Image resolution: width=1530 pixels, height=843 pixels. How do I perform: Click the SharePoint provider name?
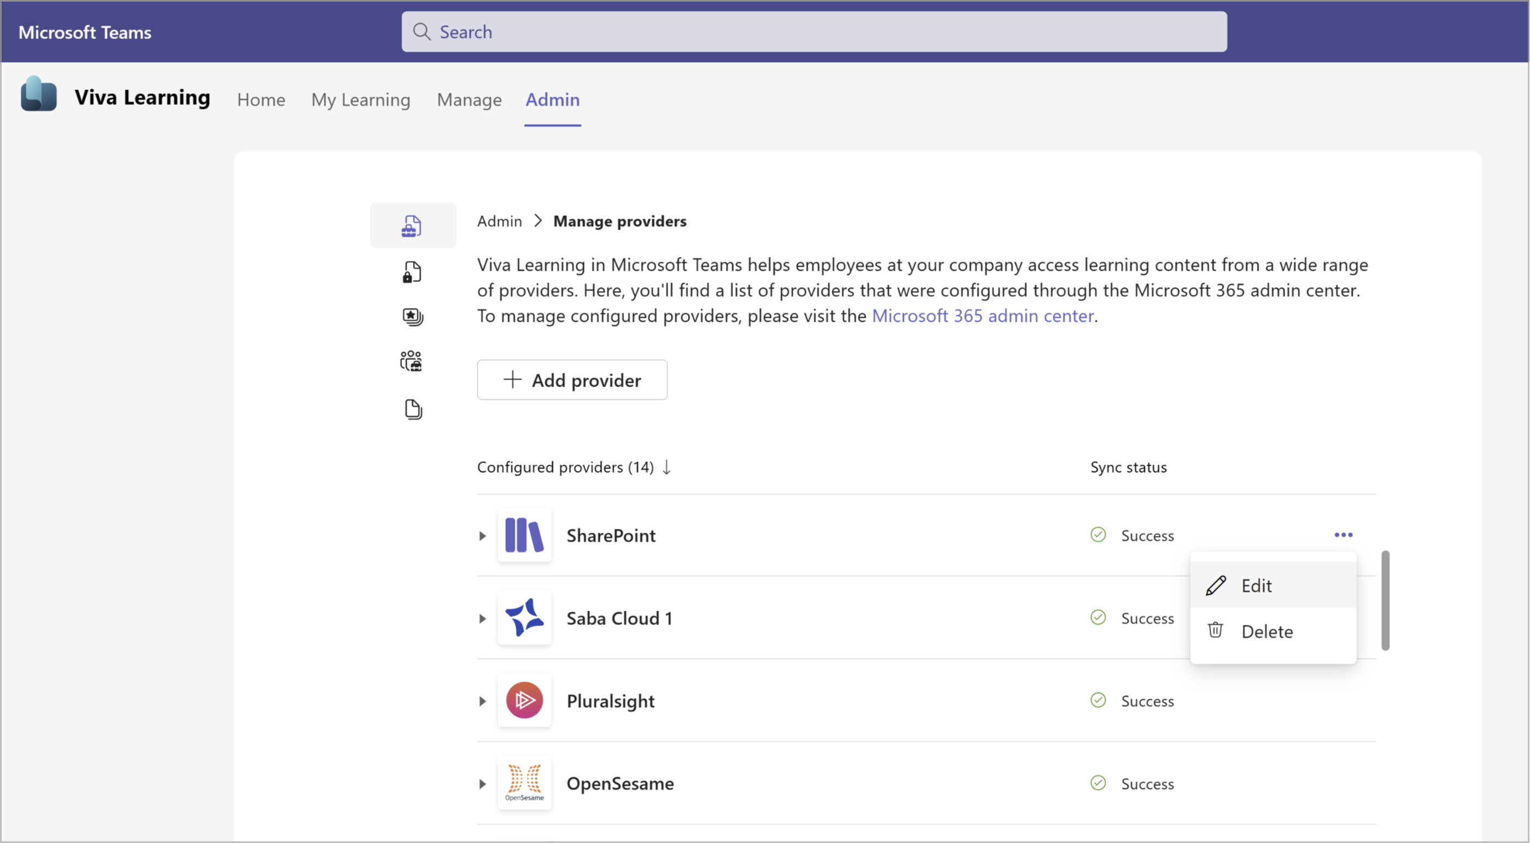coord(611,535)
